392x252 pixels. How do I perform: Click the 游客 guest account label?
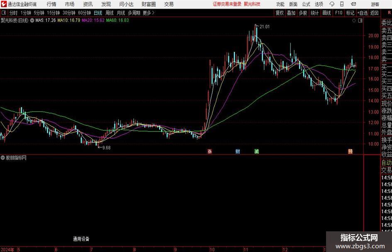coord(375,4)
